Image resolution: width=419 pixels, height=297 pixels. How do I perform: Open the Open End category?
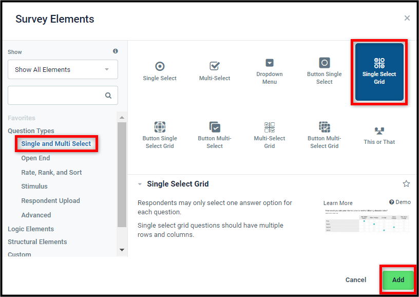click(x=35, y=158)
